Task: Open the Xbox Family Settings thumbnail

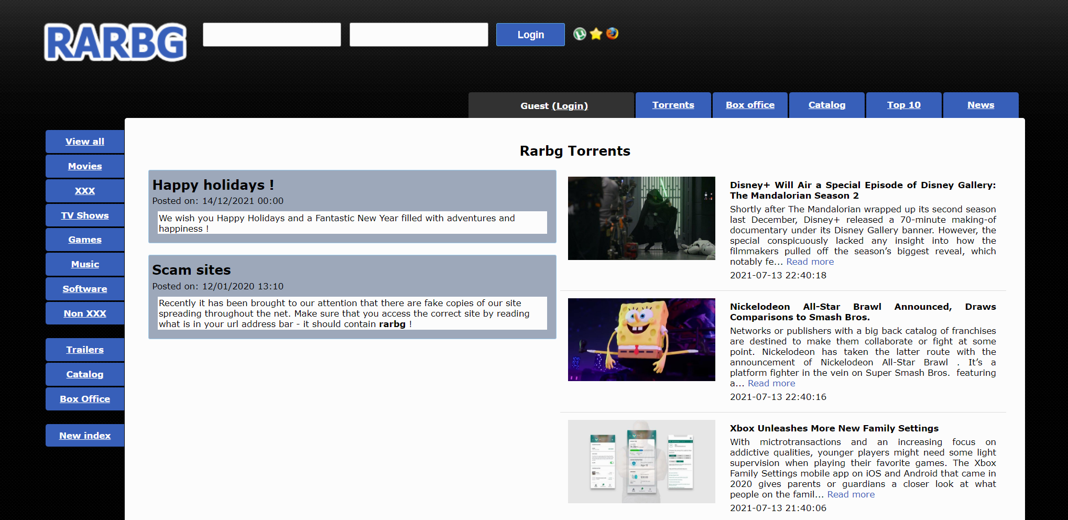Action: (641, 461)
